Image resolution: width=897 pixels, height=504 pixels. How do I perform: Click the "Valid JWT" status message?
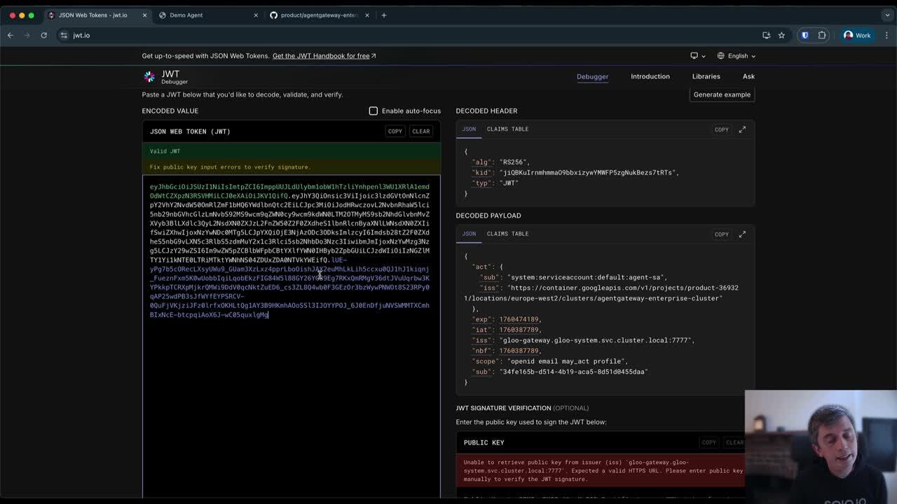click(165, 151)
